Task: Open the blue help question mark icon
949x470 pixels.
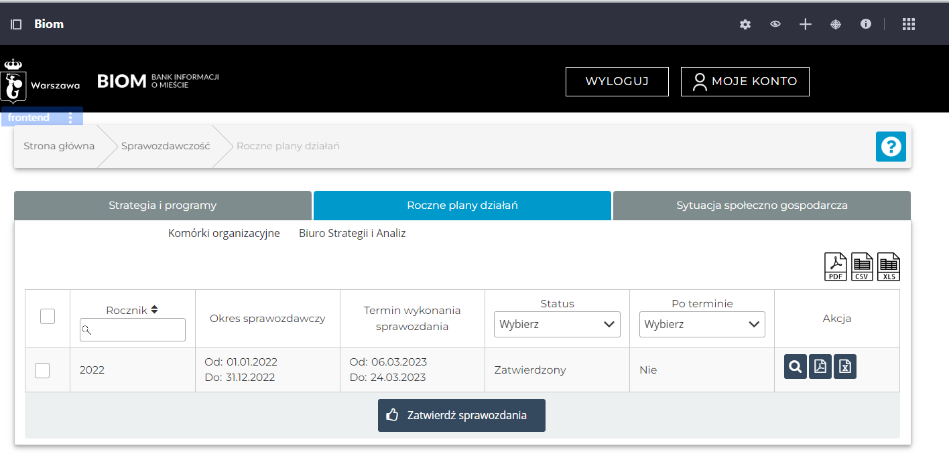Action: point(891,147)
